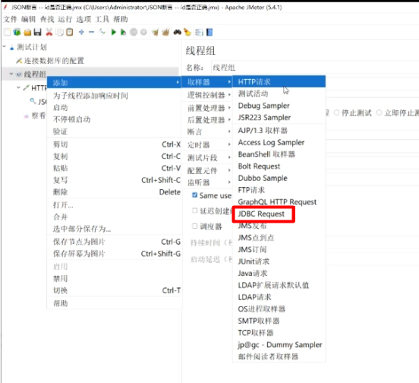Click the blue Help book toolbar icon

pyautogui.click(x=209, y=33)
